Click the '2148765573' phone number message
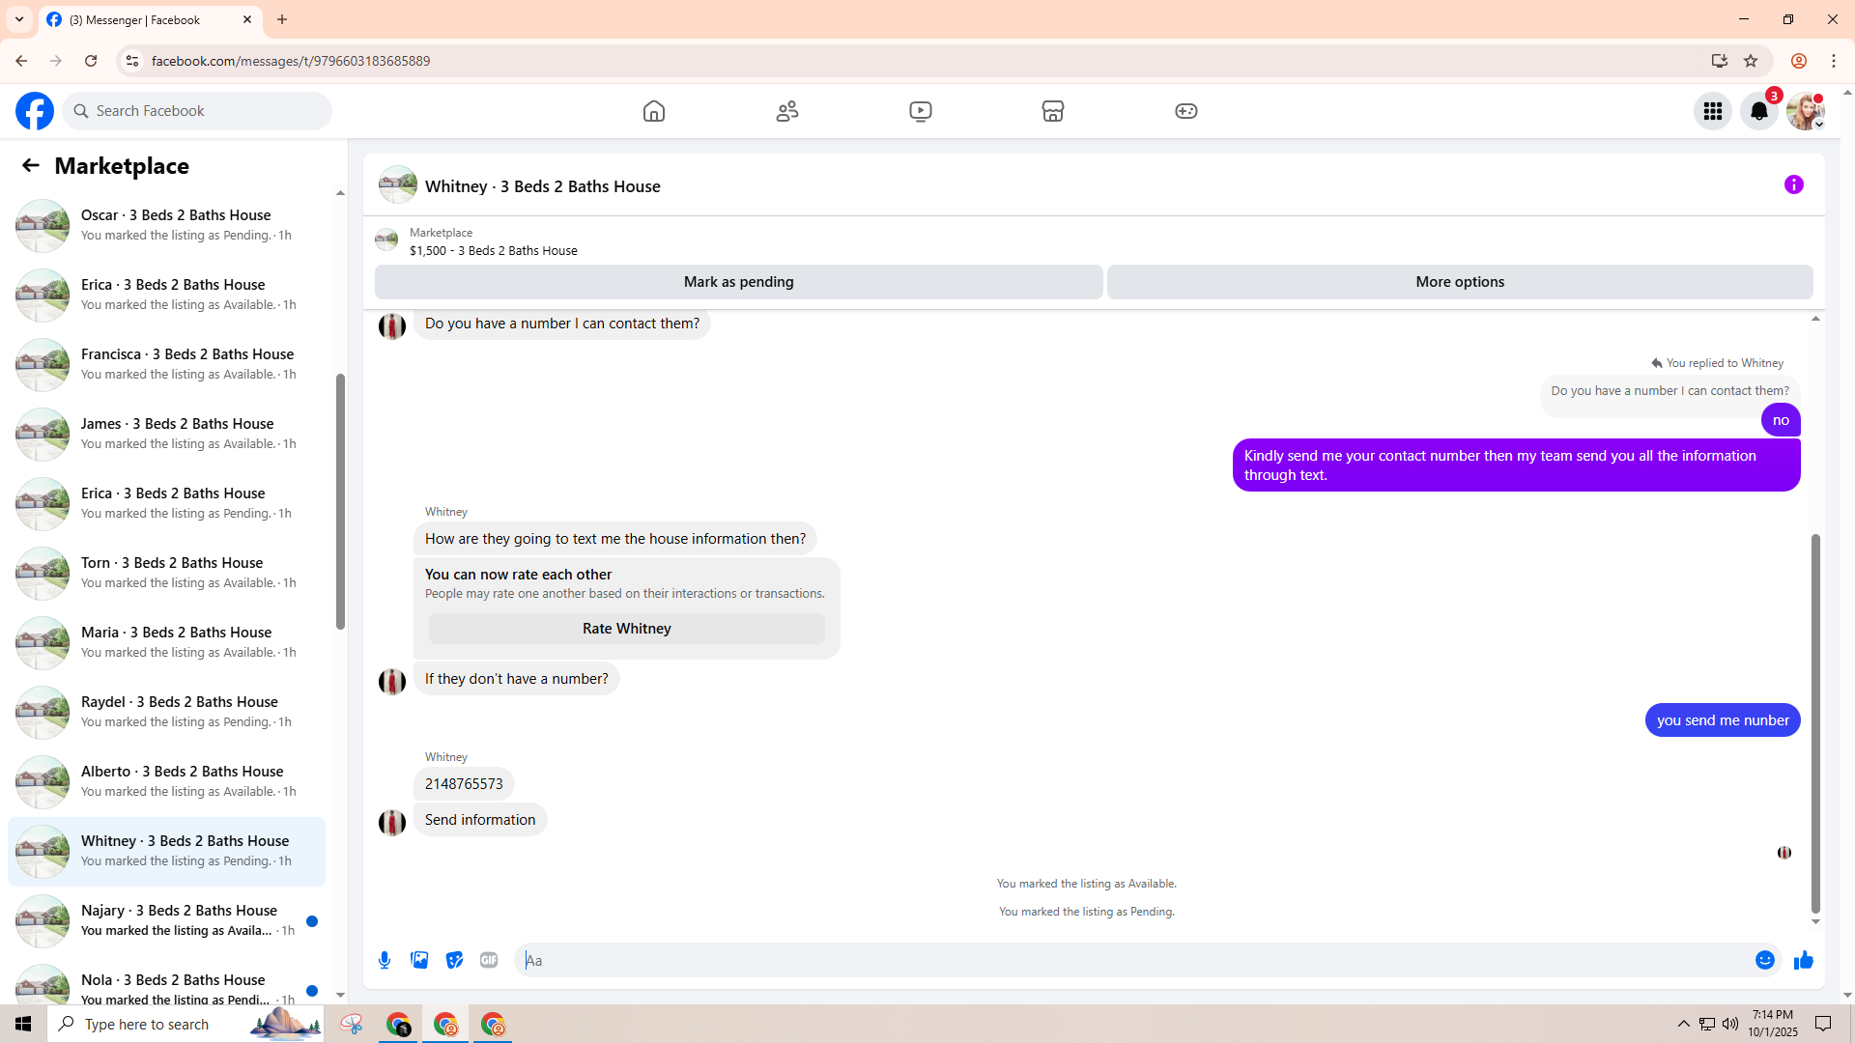This screenshot has width=1855, height=1043. 464,784
